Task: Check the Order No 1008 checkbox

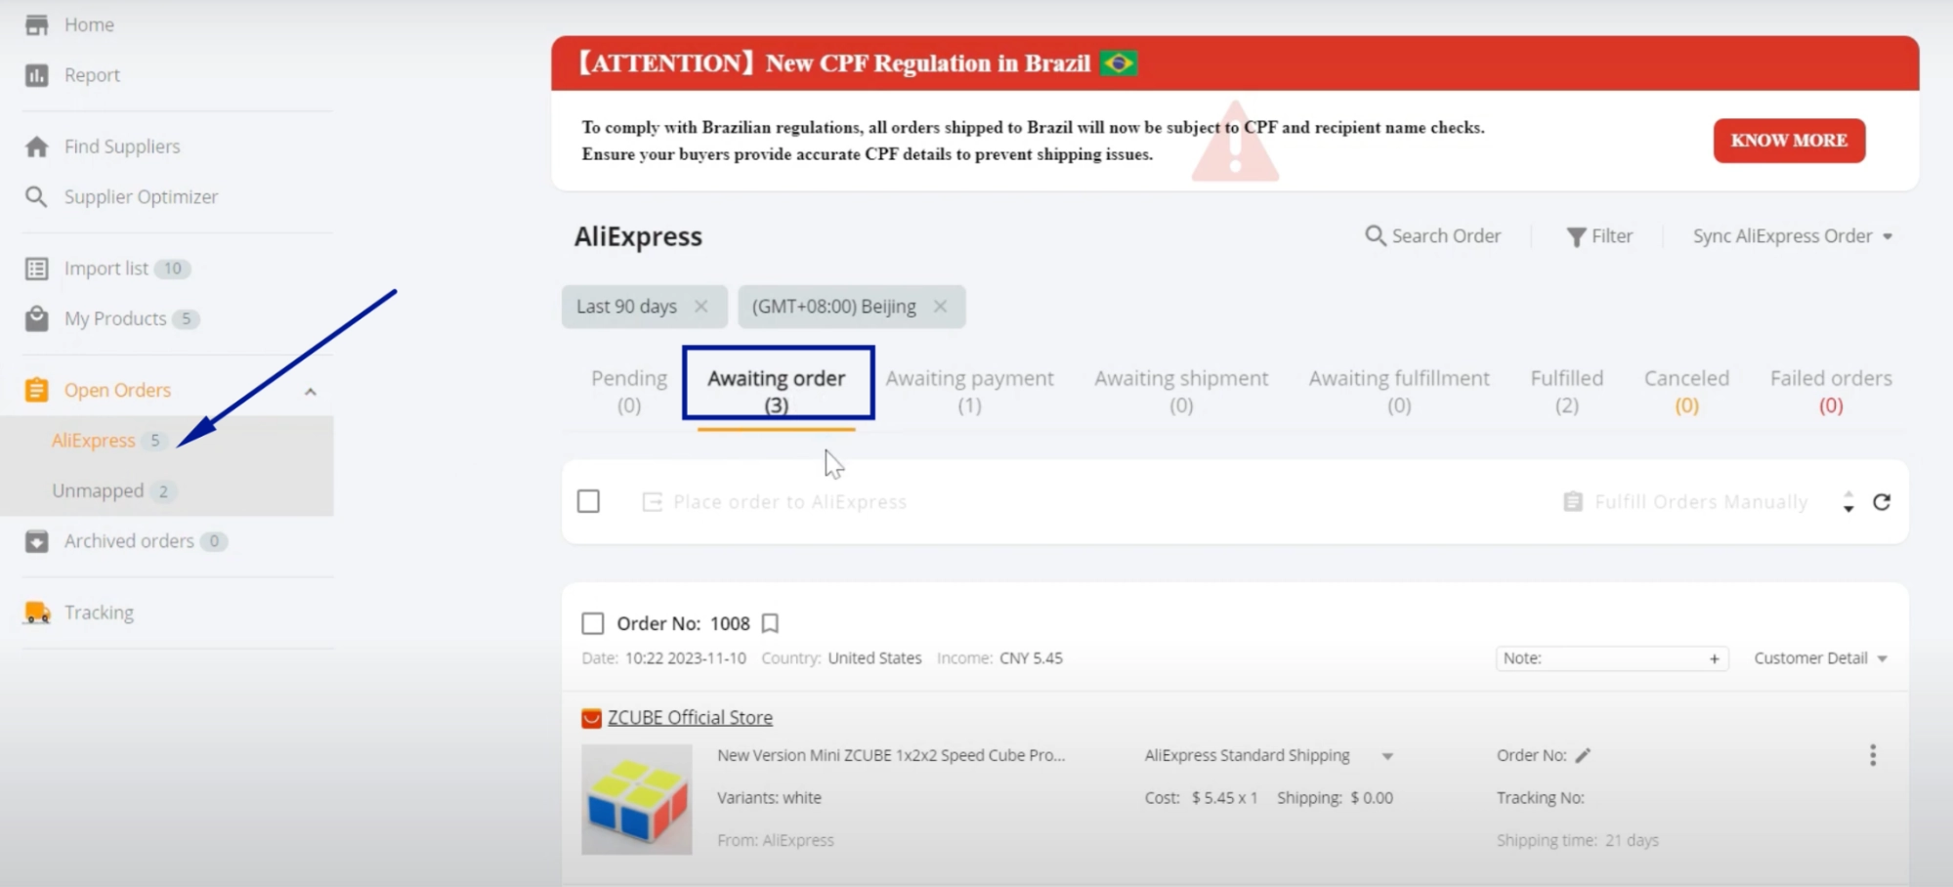Action: 593,623
